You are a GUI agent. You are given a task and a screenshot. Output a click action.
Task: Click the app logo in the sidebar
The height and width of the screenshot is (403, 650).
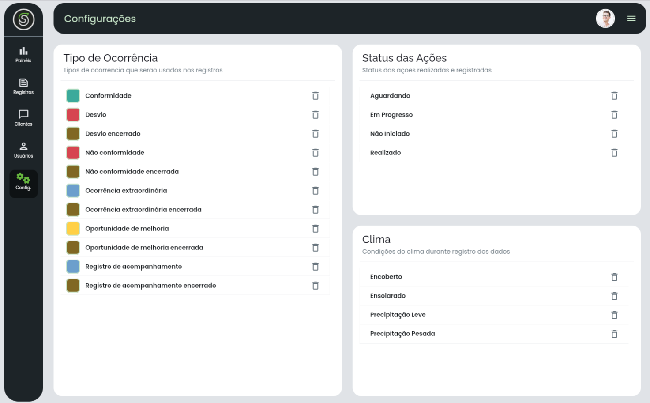[x=23, y=19]
